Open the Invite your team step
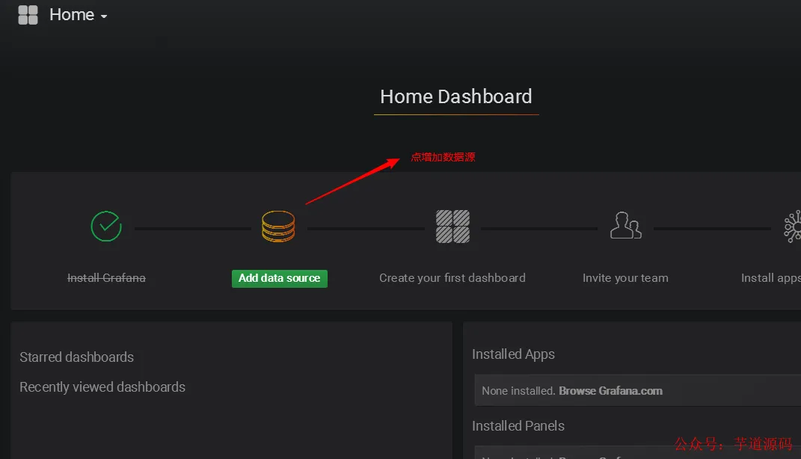The image size is (801, 459). click(x=625, y=278)
